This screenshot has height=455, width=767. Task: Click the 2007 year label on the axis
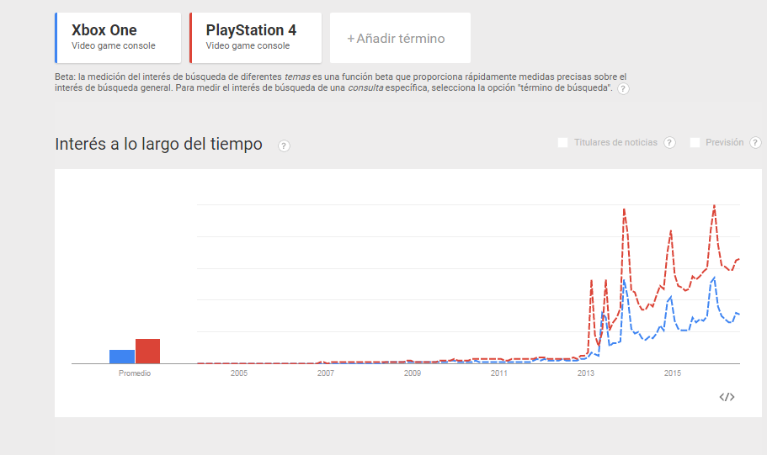point(326,373)
